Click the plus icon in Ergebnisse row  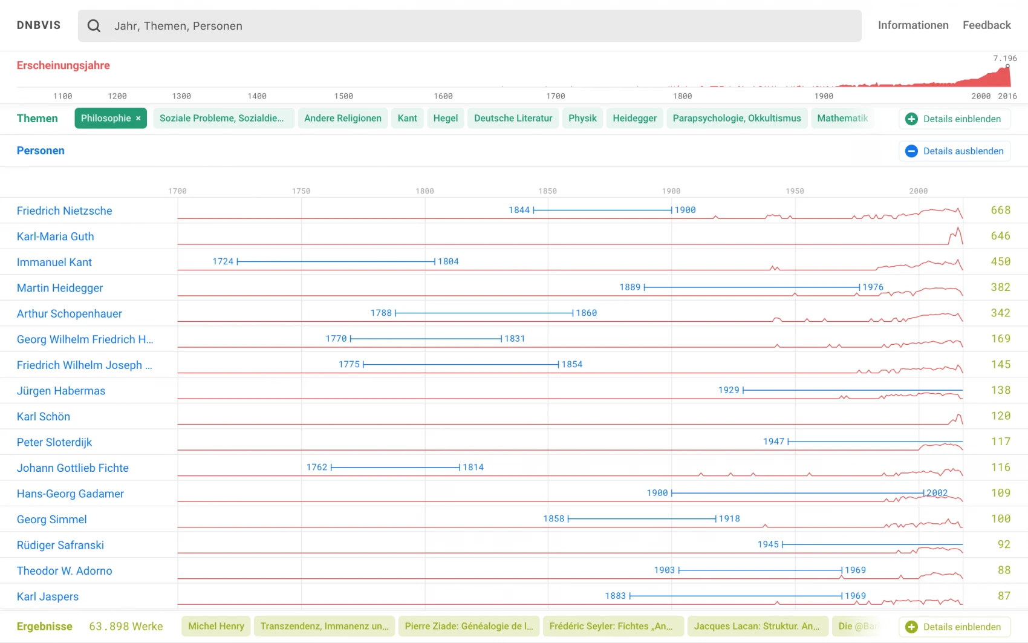pos(911,627)
